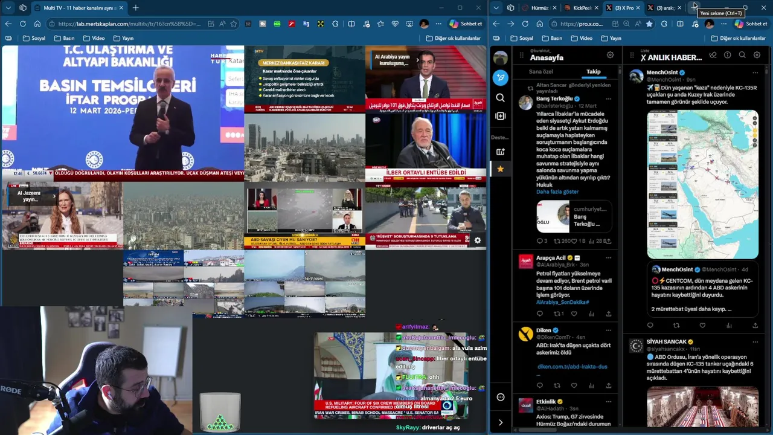773x435 pixels.
Task: Open more menu on Barış Terkoğlu post
Action: click(x=608, y=98)
